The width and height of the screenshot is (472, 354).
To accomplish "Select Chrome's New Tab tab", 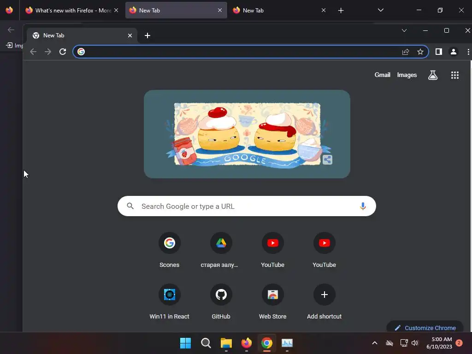I will click(x=82, y=35).
